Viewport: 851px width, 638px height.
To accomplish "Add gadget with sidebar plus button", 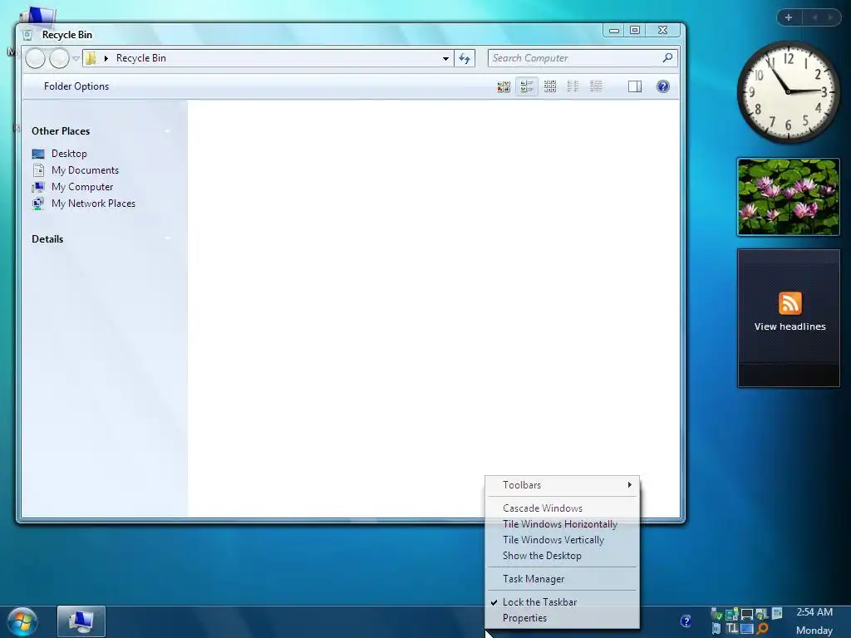I will [789, 17].
